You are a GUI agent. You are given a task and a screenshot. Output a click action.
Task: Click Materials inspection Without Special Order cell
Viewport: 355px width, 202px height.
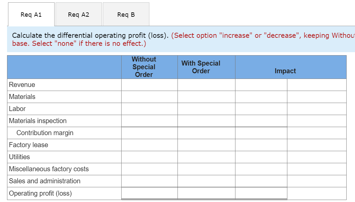(x=149, y=121)
